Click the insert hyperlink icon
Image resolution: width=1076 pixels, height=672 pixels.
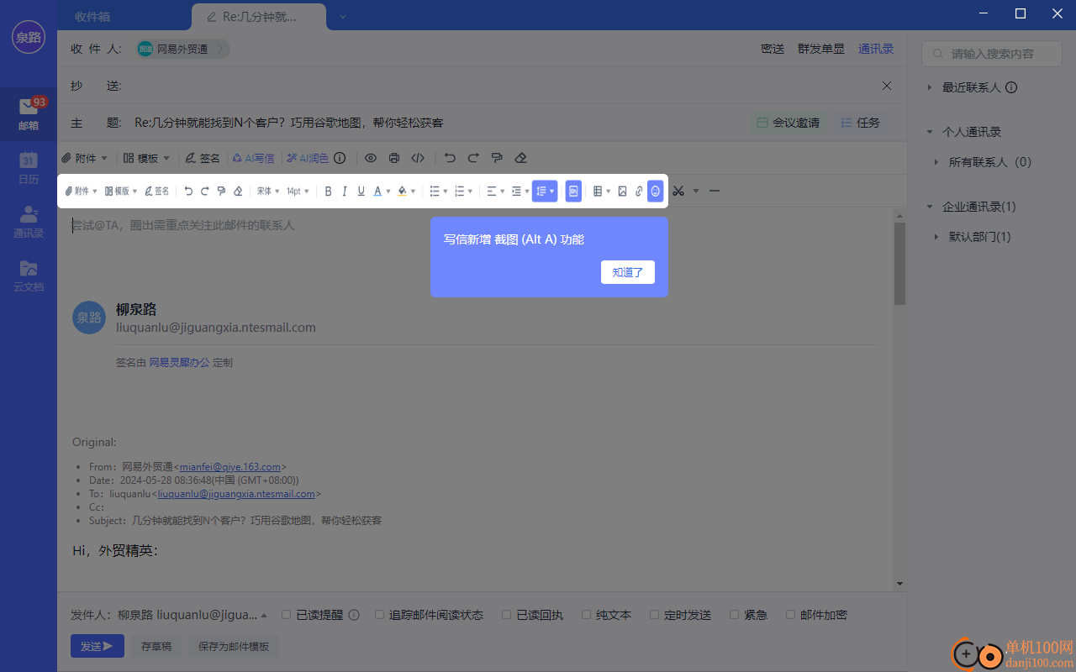point(639,192)
